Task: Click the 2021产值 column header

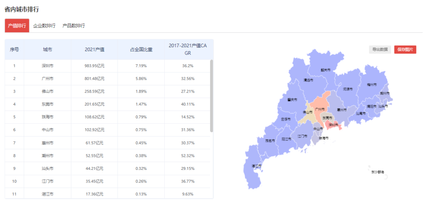Action: (94, 50)
